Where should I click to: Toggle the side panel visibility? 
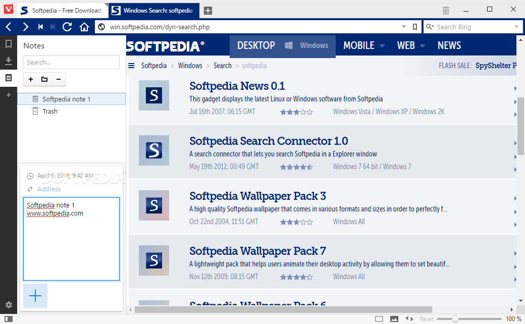pos(9,319)
